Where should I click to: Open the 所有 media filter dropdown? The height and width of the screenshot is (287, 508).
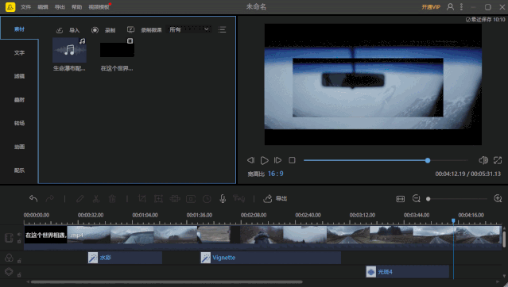click(x=189, y=29)
